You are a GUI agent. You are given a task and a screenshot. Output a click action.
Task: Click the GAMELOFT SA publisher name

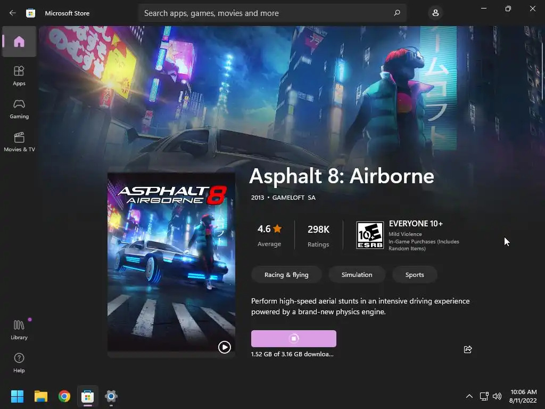[x=294, y=198]
